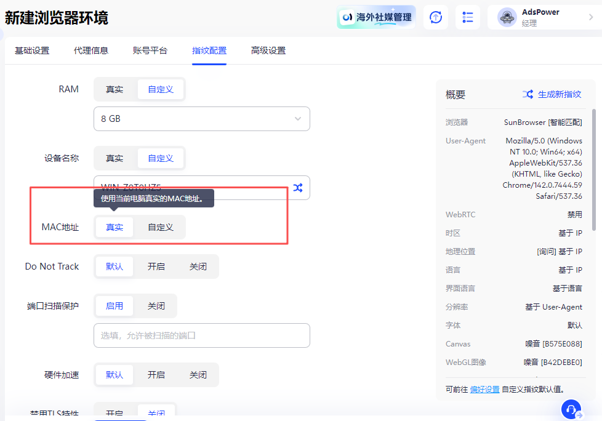
Task: Select 自定义 for 设备名称
Action: point(161,158)
